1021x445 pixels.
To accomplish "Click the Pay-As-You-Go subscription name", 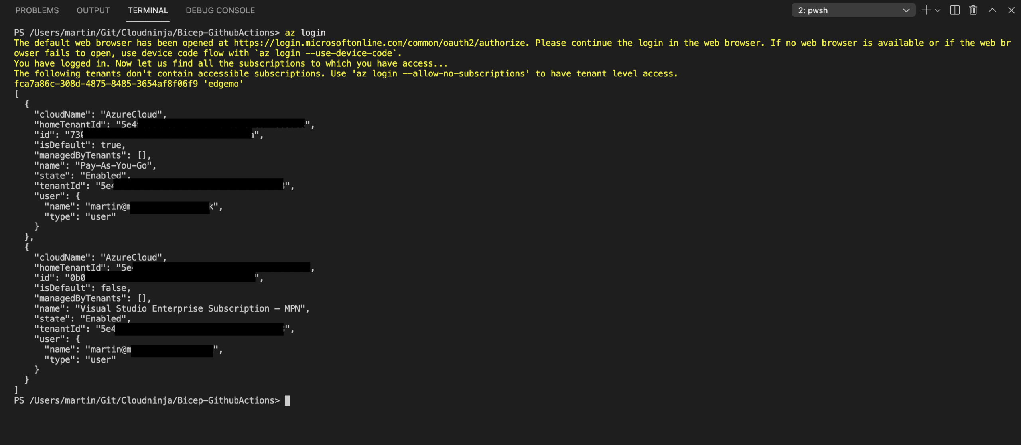I will coord(114,166).
